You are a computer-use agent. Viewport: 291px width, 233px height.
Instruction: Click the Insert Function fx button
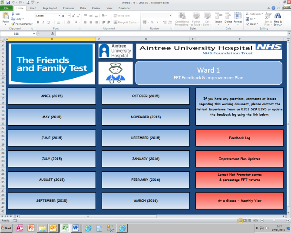53,33
